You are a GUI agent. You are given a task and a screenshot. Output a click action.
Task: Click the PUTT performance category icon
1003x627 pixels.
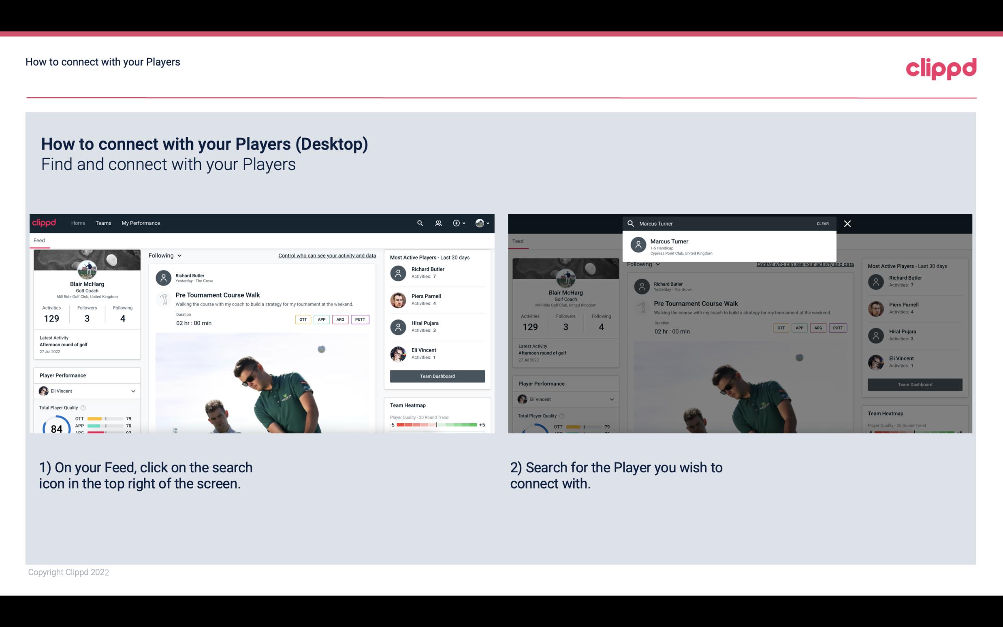pyautogui.click(x=361, y=318)
